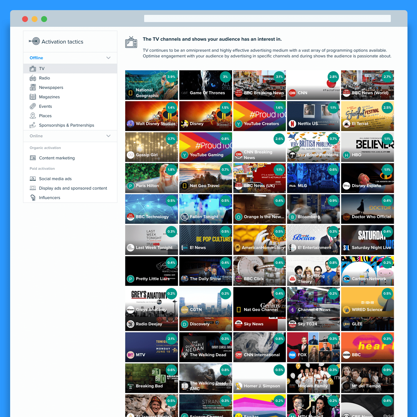Image resolution: width=417 pixels, height=417 pixels.
Task: Click the Disney Mickey avatar icon
Action: [x=185, y=124]
